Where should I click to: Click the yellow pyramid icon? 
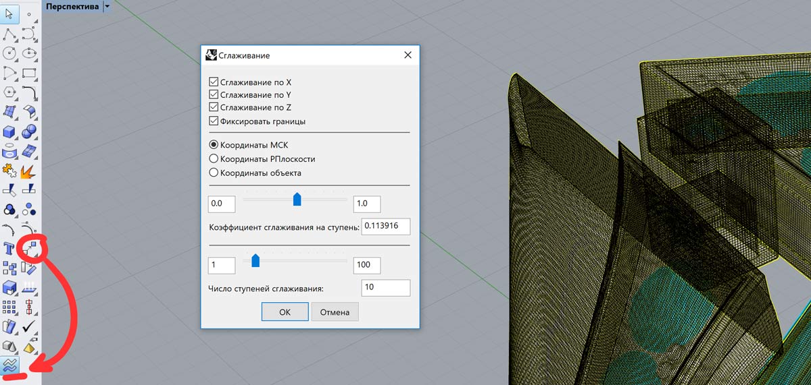coord(29,347)
